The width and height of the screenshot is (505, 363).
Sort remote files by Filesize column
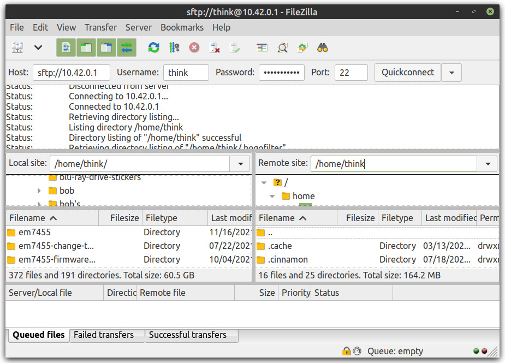tap(358, 218)
